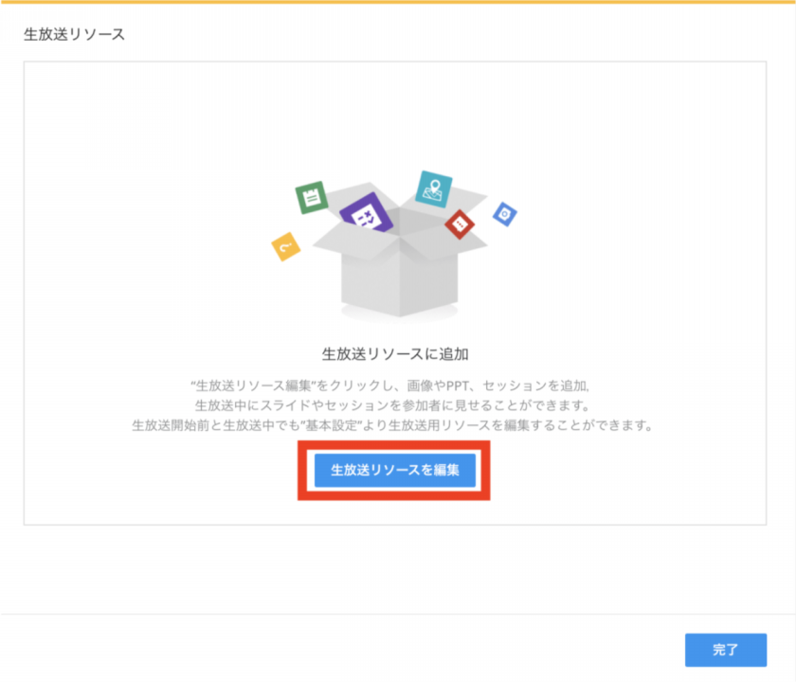Click the gray open cardboard box illustration
Screen dimensions: 796x682
[400, 259]
